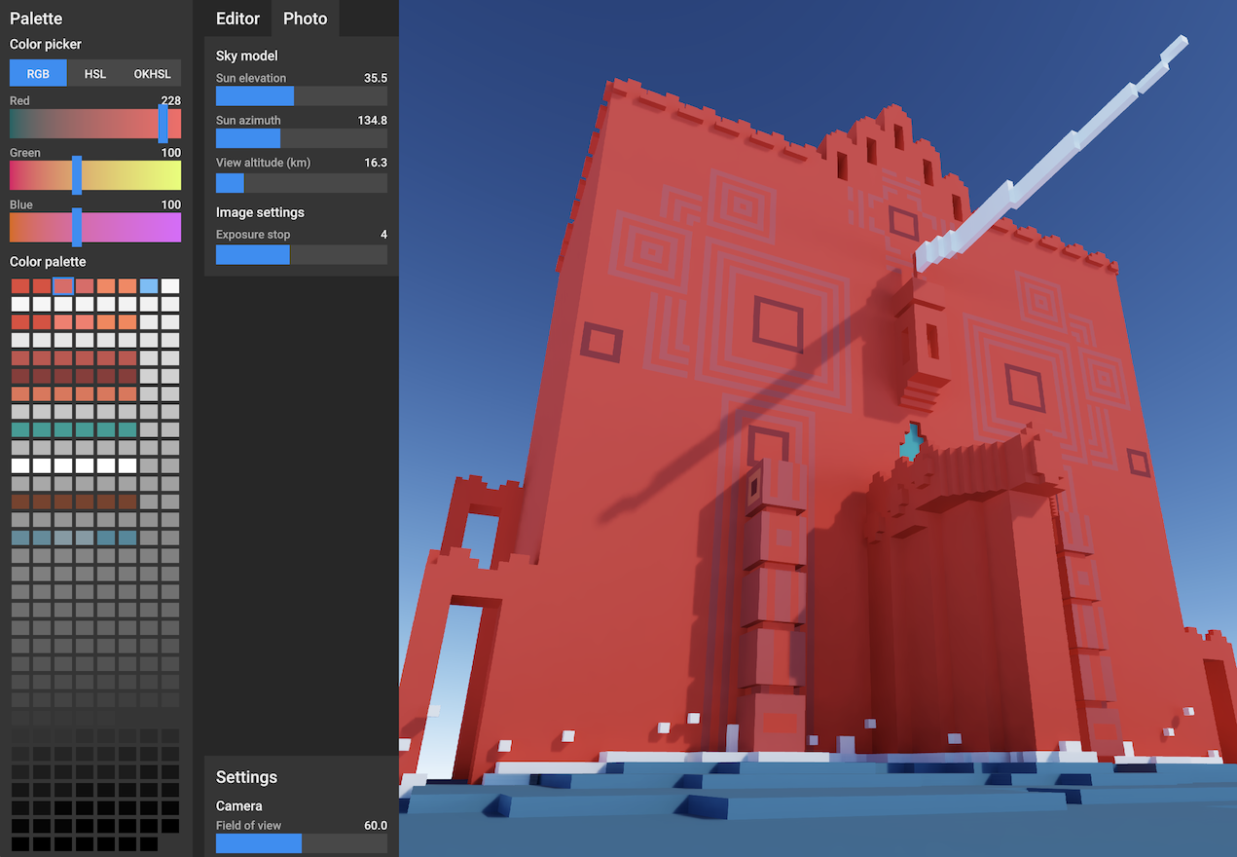Set the View altitude slider
Screen dimensions: 1237x857
[x=302, y=183]
